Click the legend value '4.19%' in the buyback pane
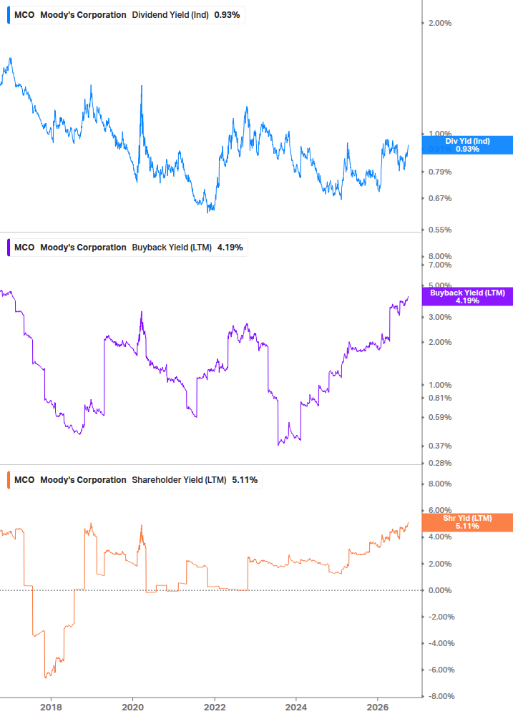 click(x=230, y=248)
